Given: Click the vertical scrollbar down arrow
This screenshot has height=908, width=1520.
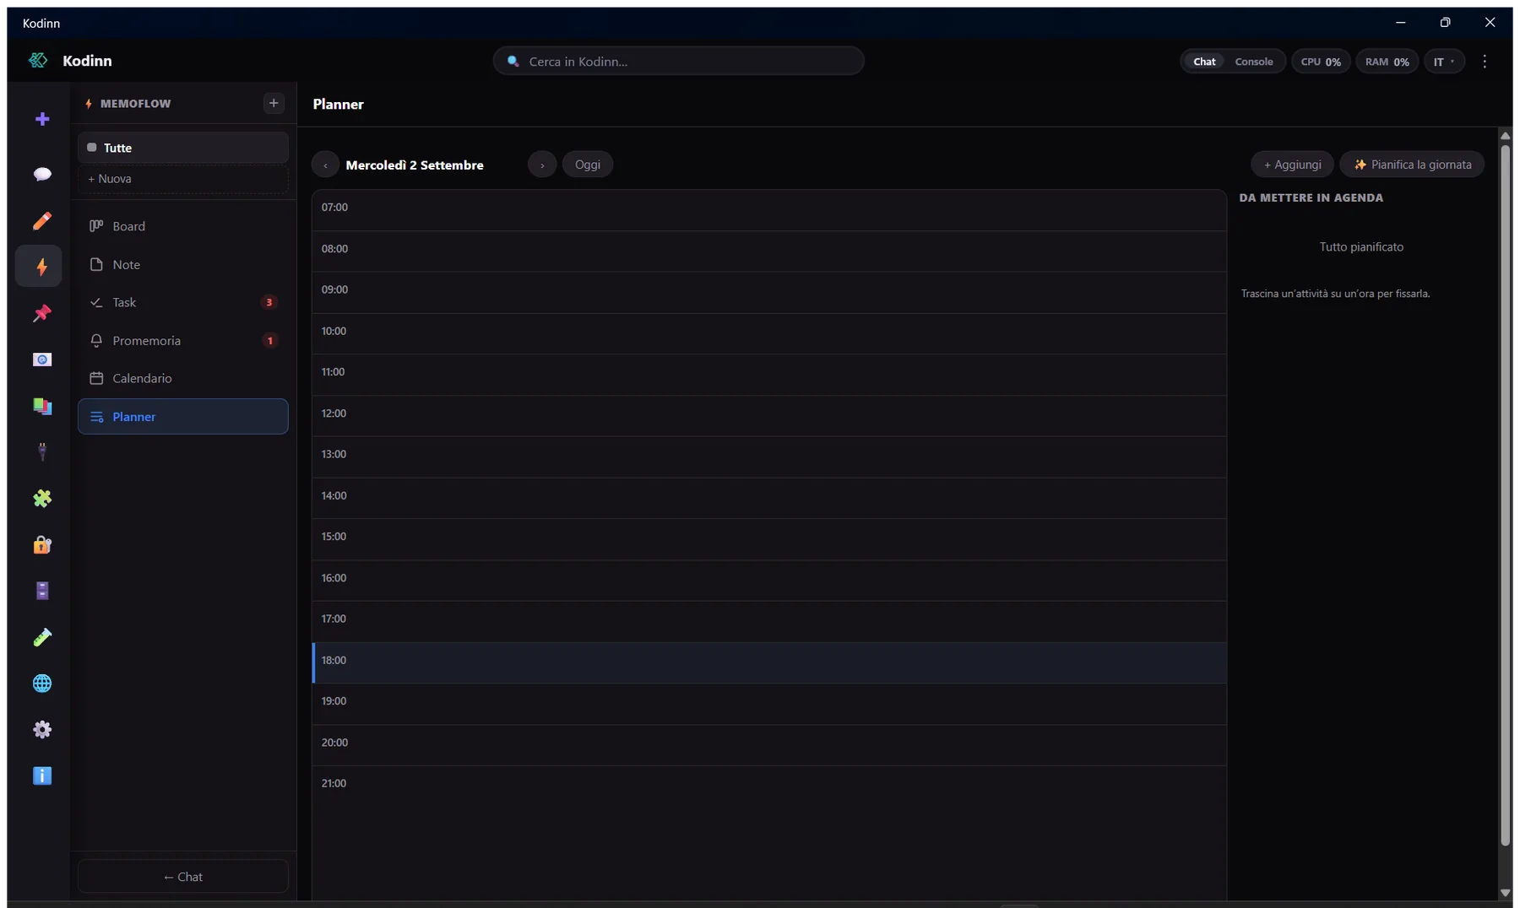Looking at the screenshot, I should (1506, 893).
